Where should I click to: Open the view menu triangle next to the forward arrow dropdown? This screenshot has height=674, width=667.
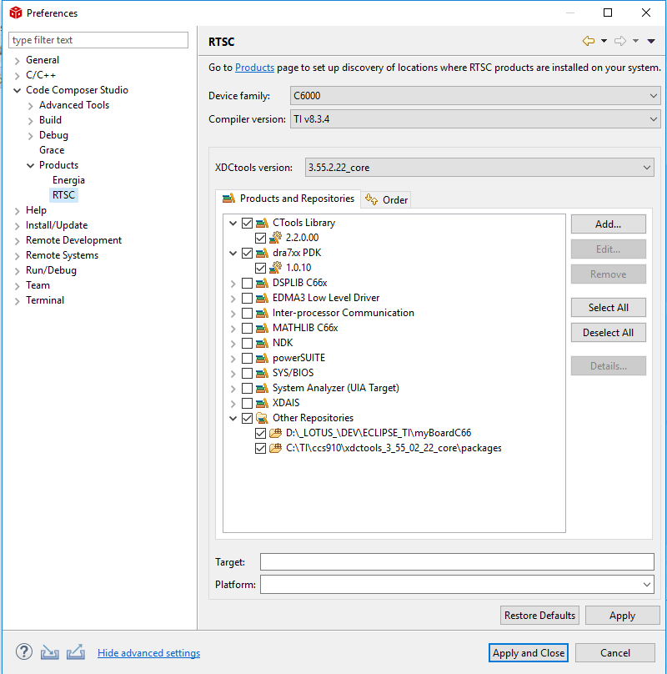(651, 41)
